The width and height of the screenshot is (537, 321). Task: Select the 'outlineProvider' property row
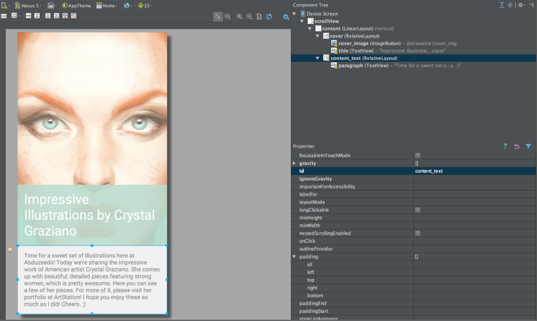click(413, 249)
